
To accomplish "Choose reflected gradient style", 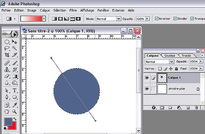I will (72, 19).
